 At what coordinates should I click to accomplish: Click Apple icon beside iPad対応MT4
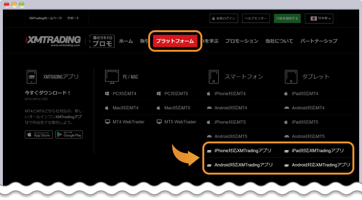click(x=286, y=94)
